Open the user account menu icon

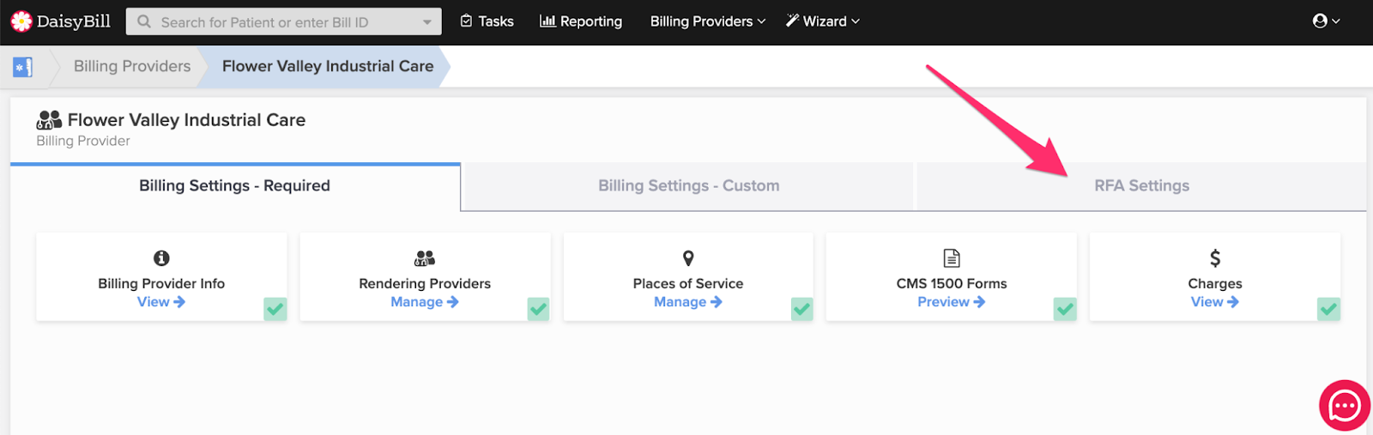pos(1326,21)
